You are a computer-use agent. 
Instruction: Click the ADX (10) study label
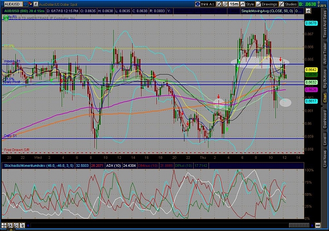pyautogui.click(x=113, y=166)
